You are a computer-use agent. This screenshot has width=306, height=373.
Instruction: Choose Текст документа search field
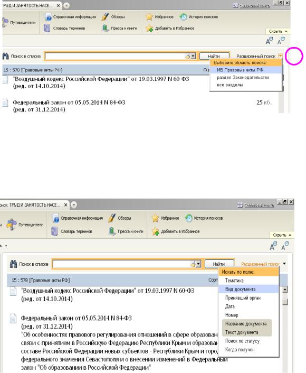pyautogui.click(x=247, y=332)
